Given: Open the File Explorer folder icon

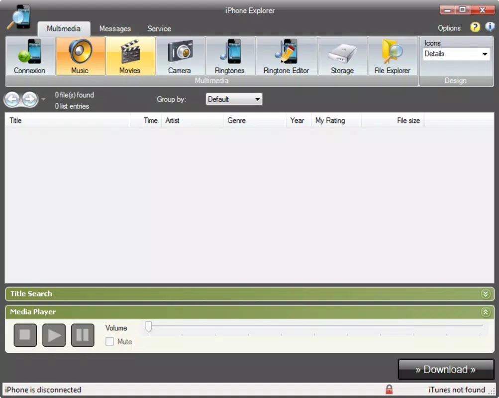Looking at the screenshot, I should 393,56.
